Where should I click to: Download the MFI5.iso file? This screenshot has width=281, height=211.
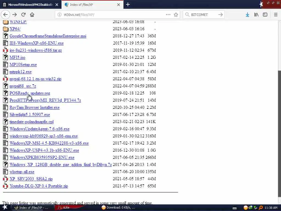pos(17,57)
